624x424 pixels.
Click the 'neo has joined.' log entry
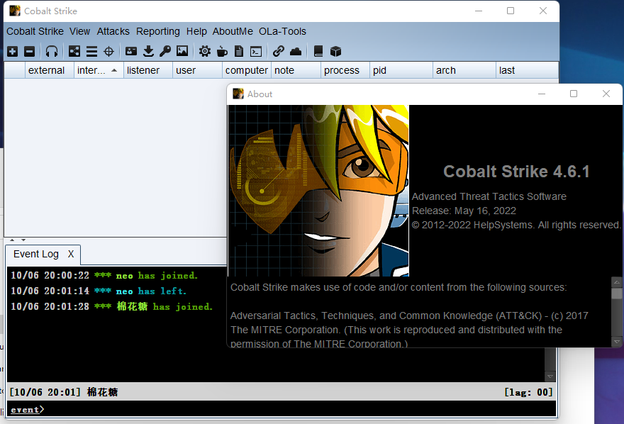pyautogui.click(x=104, y=276)
